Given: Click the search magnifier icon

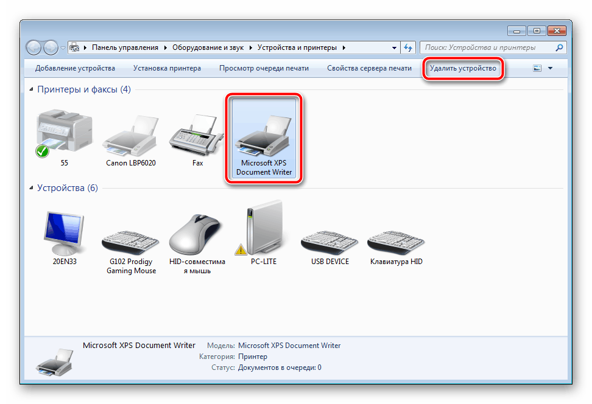Looking at the screenshot, I should point(560,47).
